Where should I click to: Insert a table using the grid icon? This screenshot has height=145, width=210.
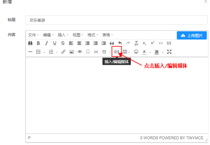125,52
